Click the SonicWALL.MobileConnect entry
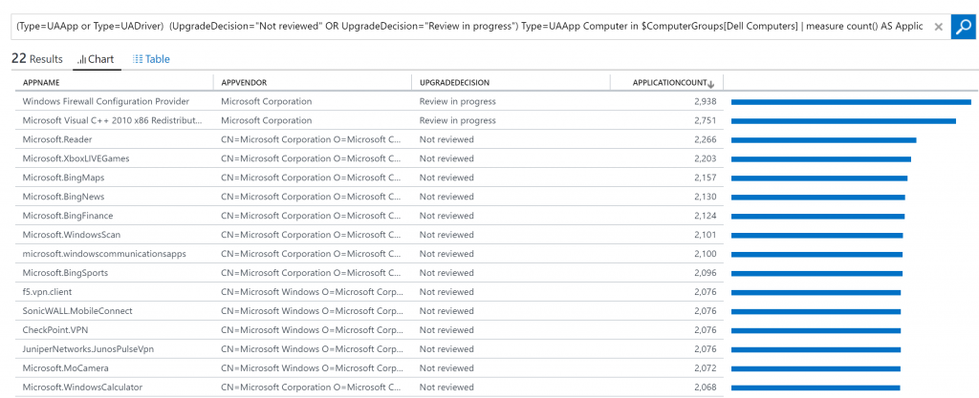 [77, 311]
